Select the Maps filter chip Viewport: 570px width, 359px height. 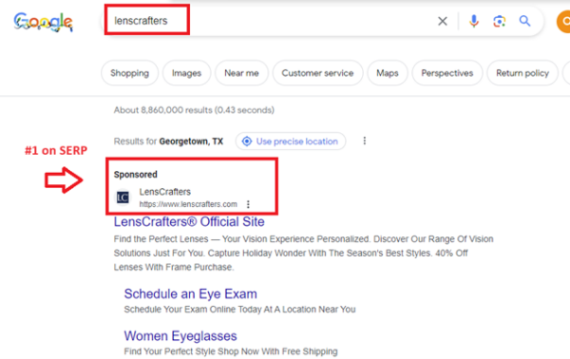point(388,73)
